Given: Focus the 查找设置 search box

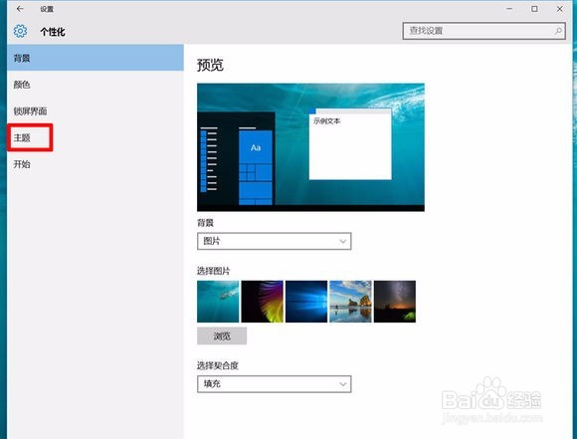Looking at the screenshot, I should [x=483, y=31].
